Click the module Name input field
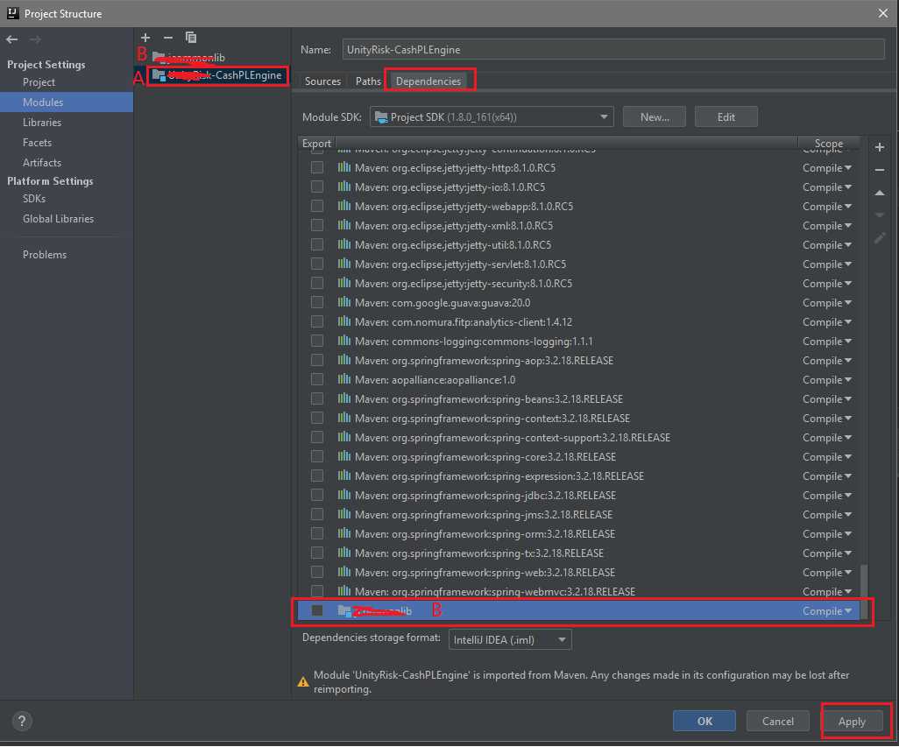The image size is (899, 747). 612,49
